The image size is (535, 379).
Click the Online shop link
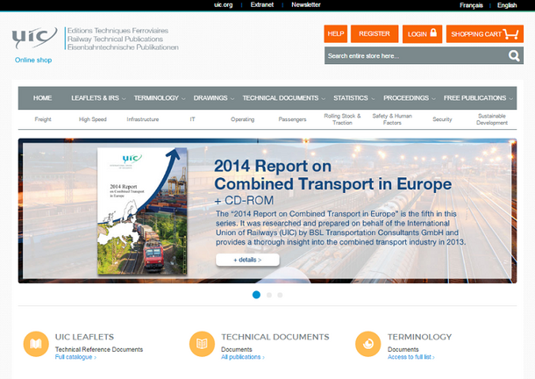pyautogui.click(x=33, y=60)
